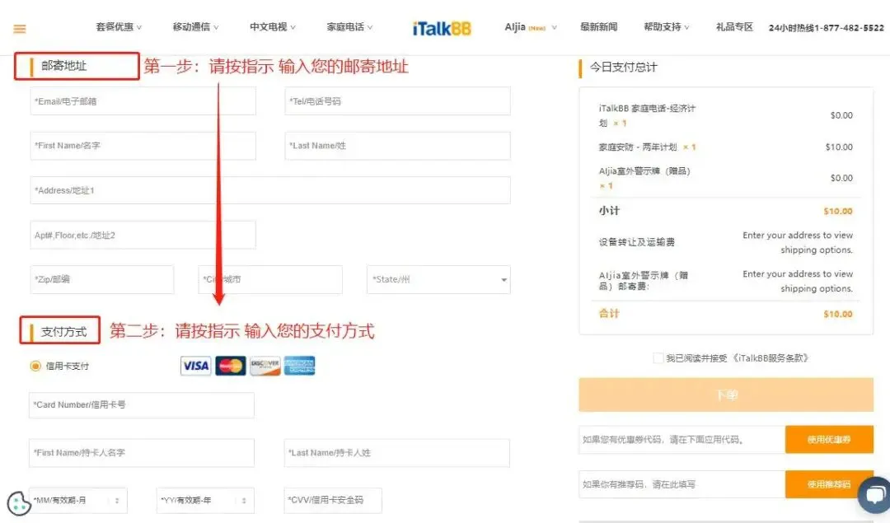Click the 使用推荐码 button
890x523 pixels.
pos(828,484)
